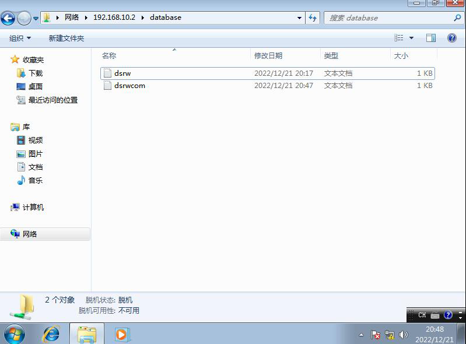Select the dsrw file icon

pos(107,73)
